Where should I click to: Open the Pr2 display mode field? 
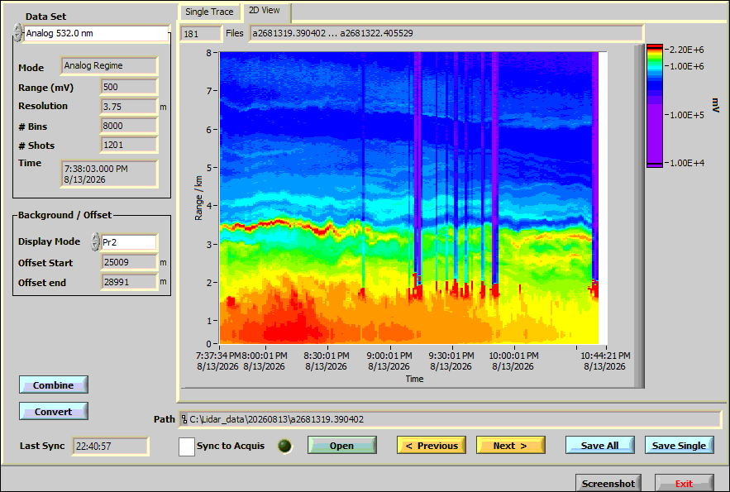click(129, 242)
